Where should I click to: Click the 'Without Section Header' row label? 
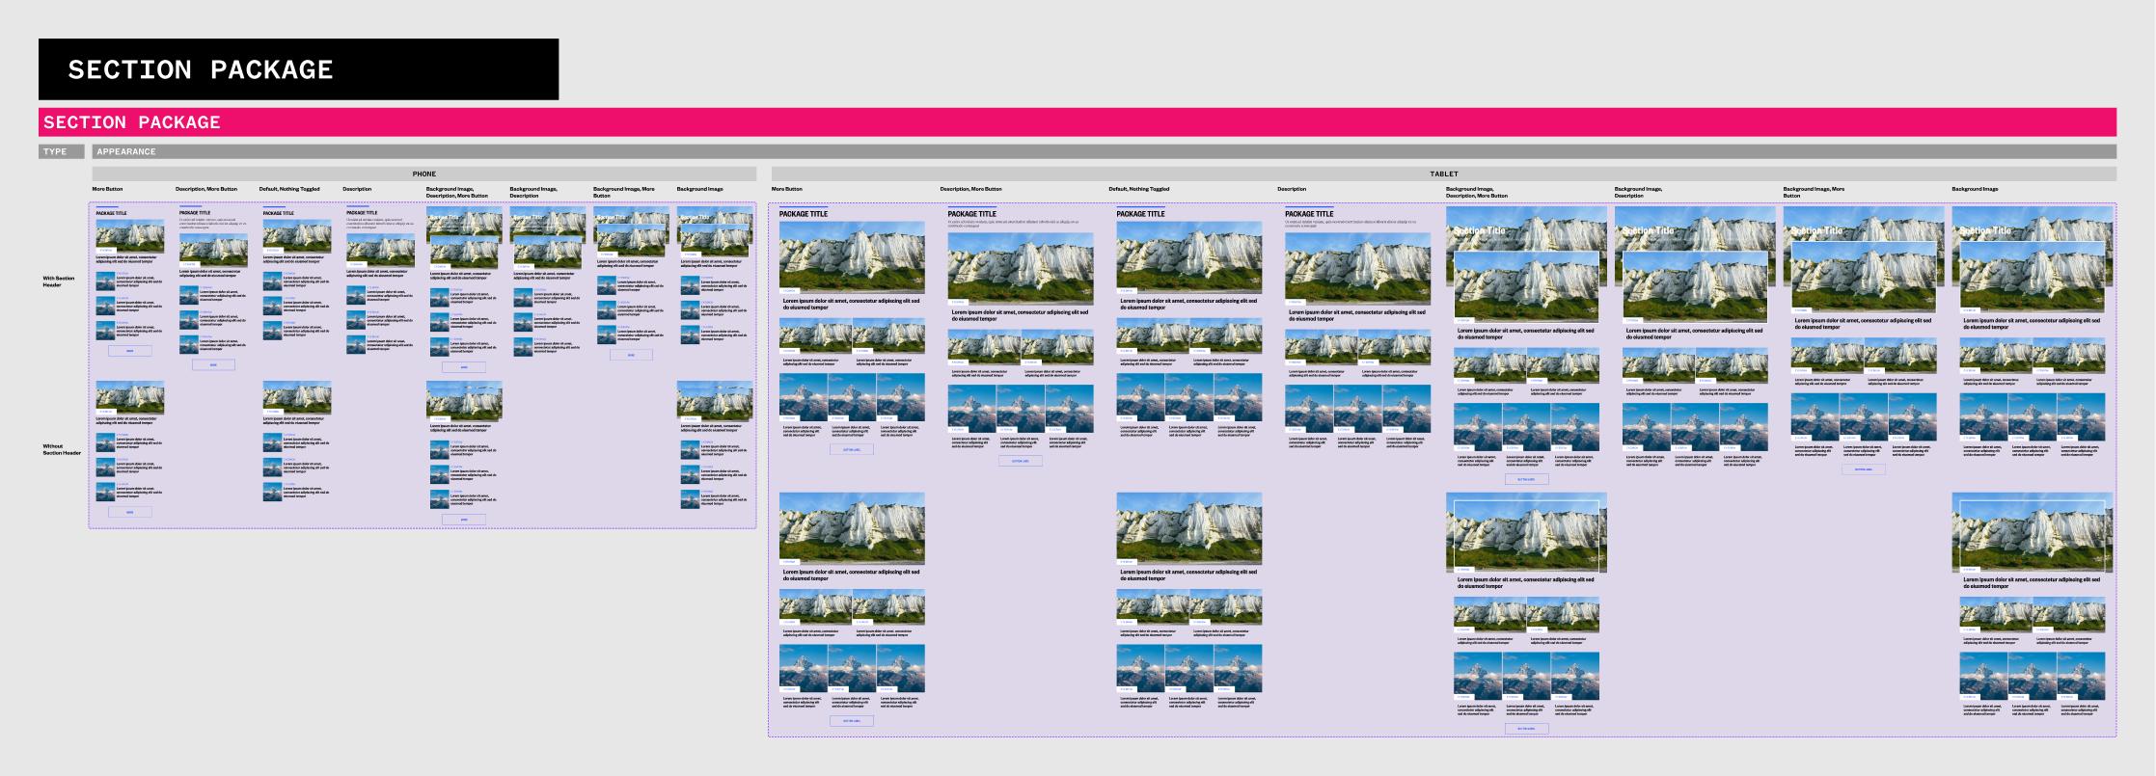point(61,449)
